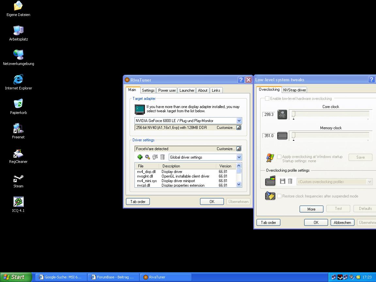Open the Links tab
This screenshot has height=282, width=376.
(x=216, y=90)
